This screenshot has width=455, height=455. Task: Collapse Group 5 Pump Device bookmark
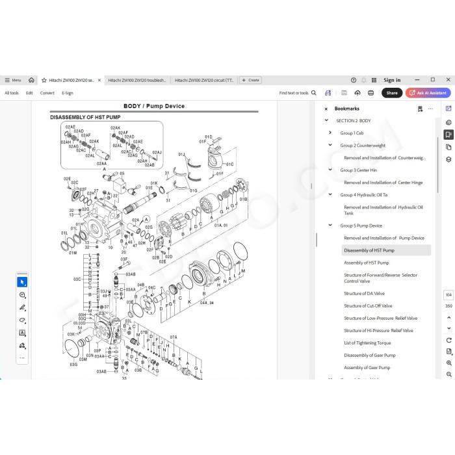coord(330,225)
